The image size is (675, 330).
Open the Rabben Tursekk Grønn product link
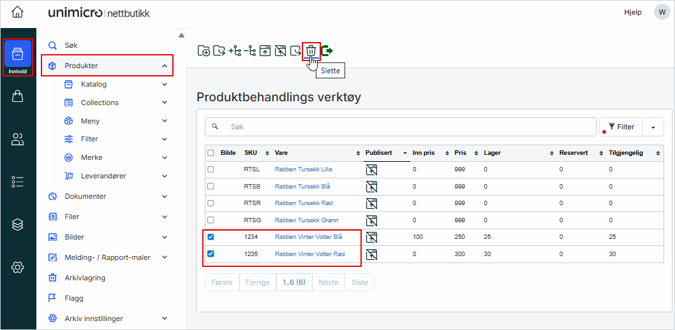pyautogui.click(x=304, y=220)
